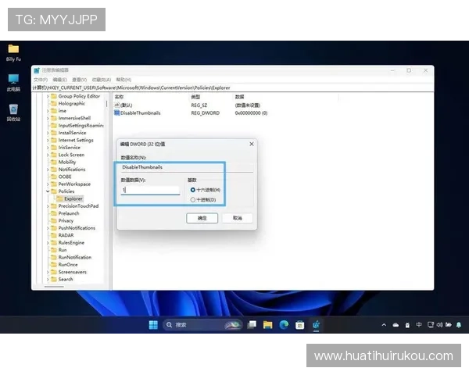
Task: Click the Name (名称) column header
Action: (120, 97)
